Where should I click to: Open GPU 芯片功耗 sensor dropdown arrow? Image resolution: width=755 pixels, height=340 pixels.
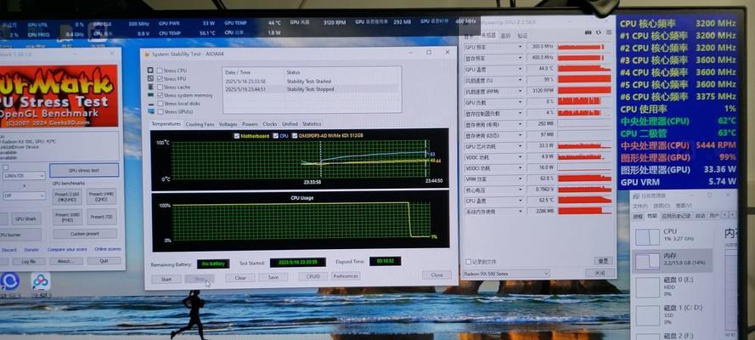[x=520, y=146]
